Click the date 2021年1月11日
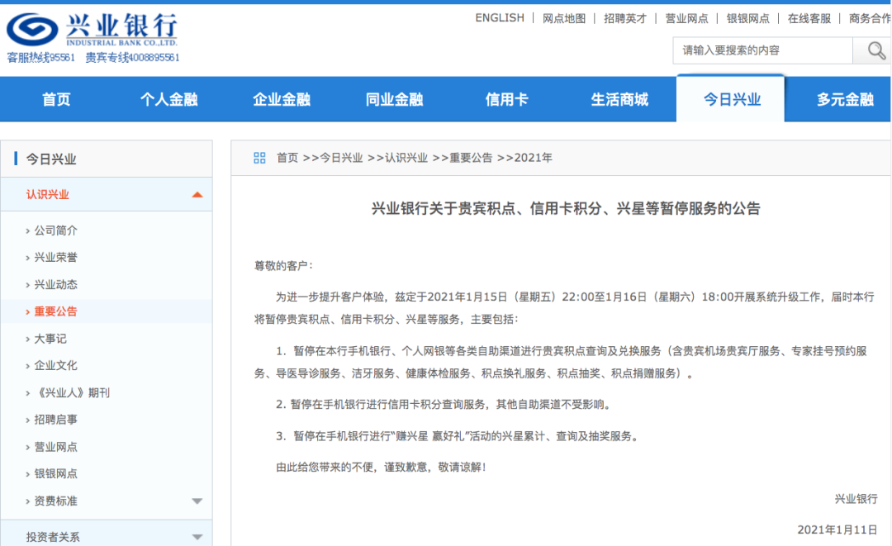Viewport: 892px width, 546px height. click(x=837, y=529)
